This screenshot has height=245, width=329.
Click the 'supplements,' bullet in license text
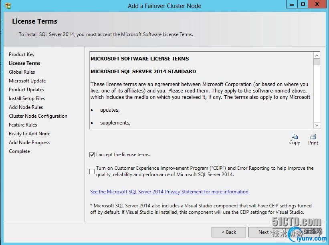click(x=115, y=123)
